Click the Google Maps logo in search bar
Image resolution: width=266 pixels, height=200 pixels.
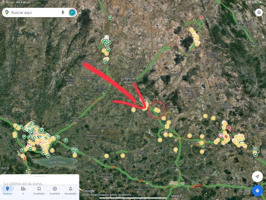coord(7,12)
